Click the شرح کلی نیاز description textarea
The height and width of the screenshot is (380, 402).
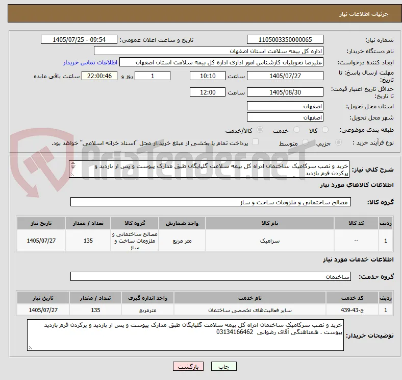[209, 169]
